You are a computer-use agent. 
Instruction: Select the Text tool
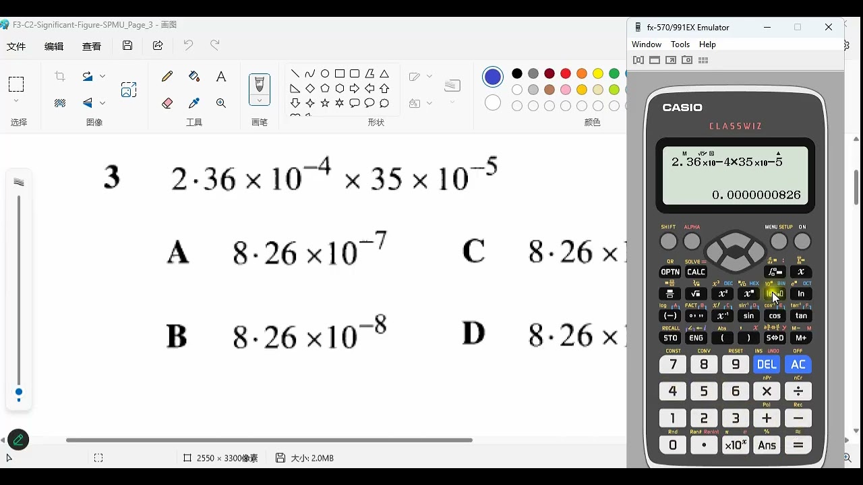coord(221,77)
